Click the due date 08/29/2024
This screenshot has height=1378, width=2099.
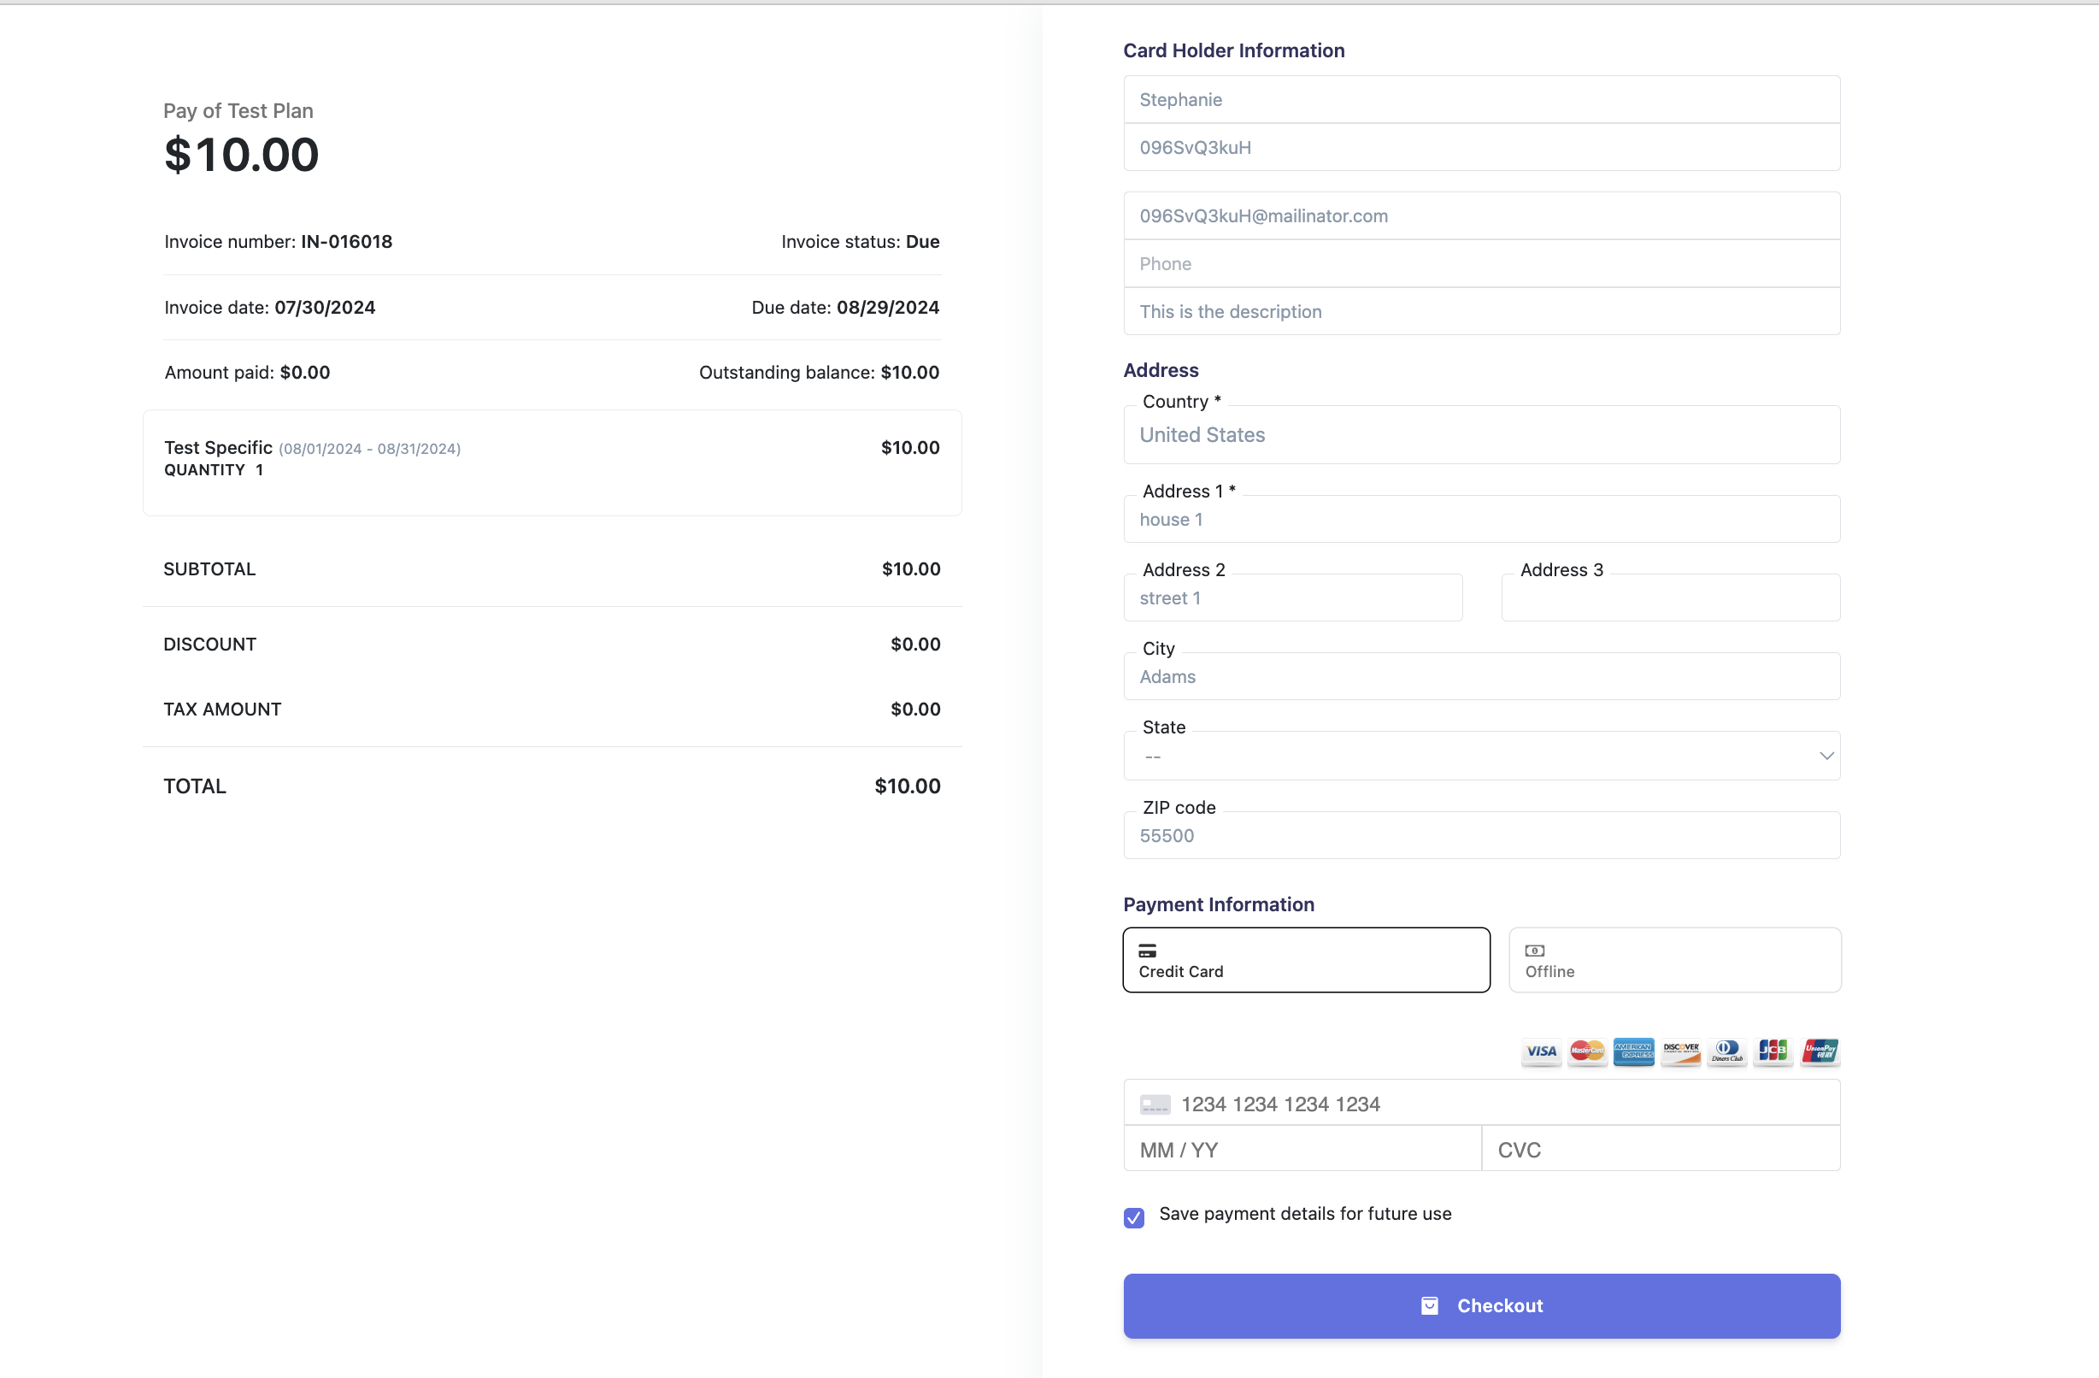point(887,308)
